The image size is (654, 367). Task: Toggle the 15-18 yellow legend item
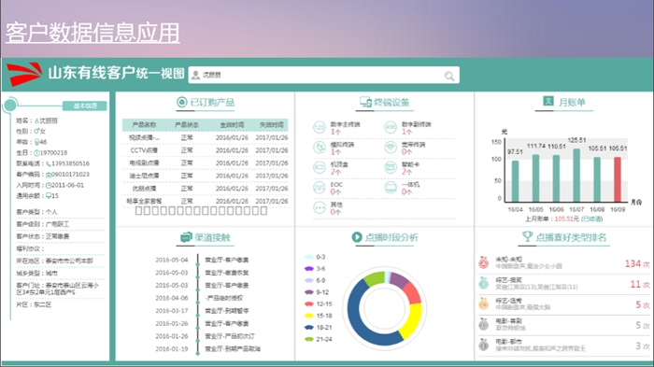[x=319, y=316]
